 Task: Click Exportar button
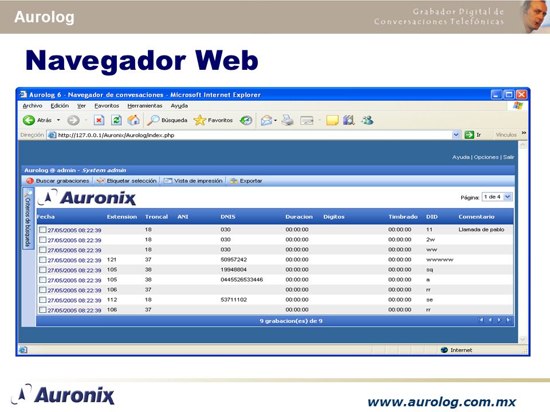click(246, 181)
